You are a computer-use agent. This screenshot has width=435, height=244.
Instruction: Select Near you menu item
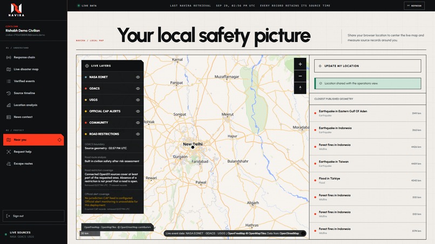[33, 140]
